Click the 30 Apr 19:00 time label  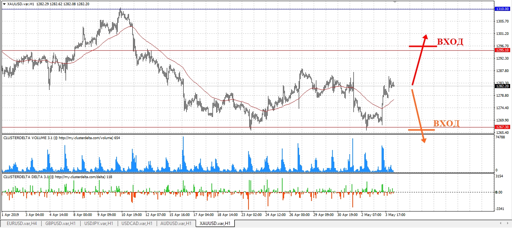[347, 215]
